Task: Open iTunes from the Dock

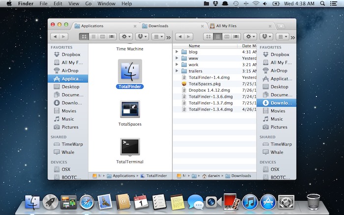Action: [x=250, y=201]
